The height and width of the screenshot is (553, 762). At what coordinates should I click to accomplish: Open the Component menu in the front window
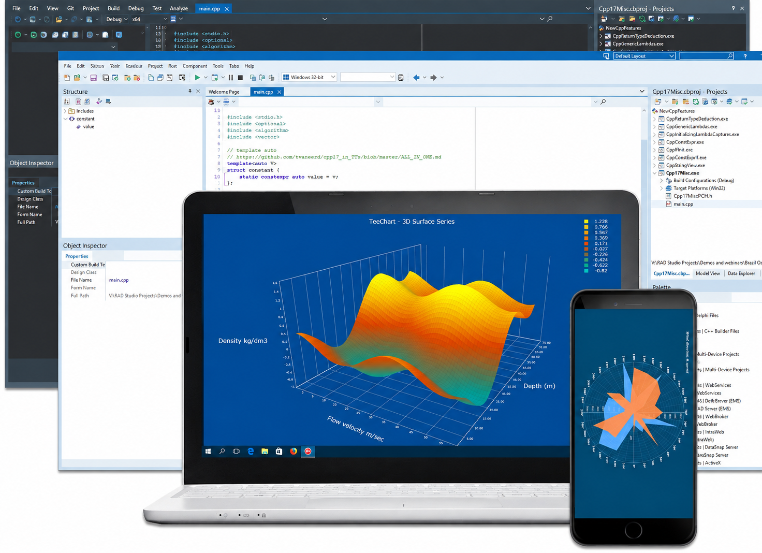(195, 66)
